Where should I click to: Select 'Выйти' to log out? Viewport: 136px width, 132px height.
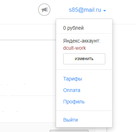click(70, 120)
